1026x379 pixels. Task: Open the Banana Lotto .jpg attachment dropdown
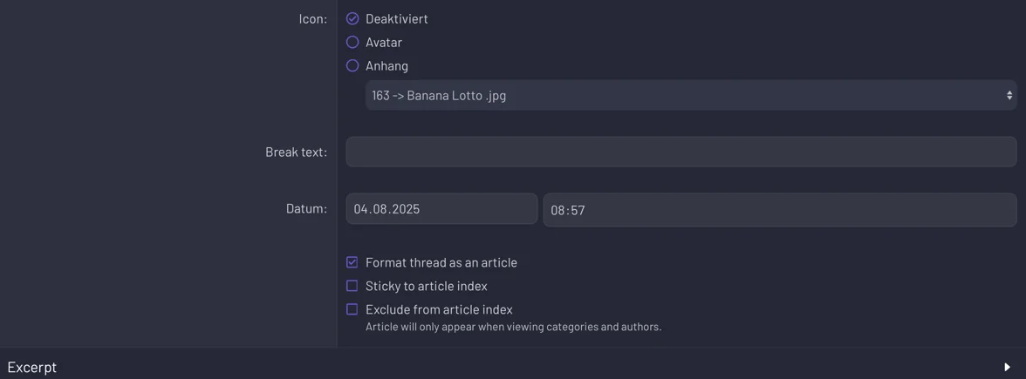click(x=691, y=96)
